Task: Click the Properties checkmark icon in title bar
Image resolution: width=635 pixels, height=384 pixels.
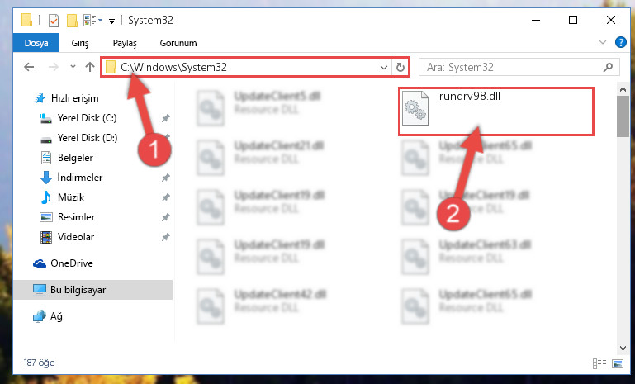Action: click(53, 20)
